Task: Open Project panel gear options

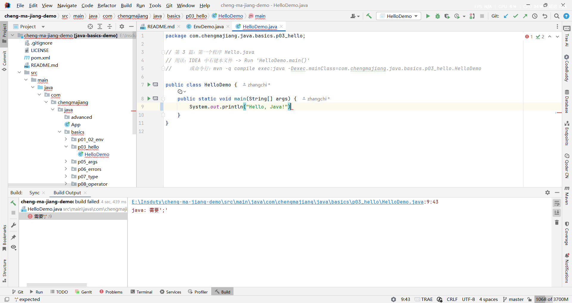Action: click(122, 26)
